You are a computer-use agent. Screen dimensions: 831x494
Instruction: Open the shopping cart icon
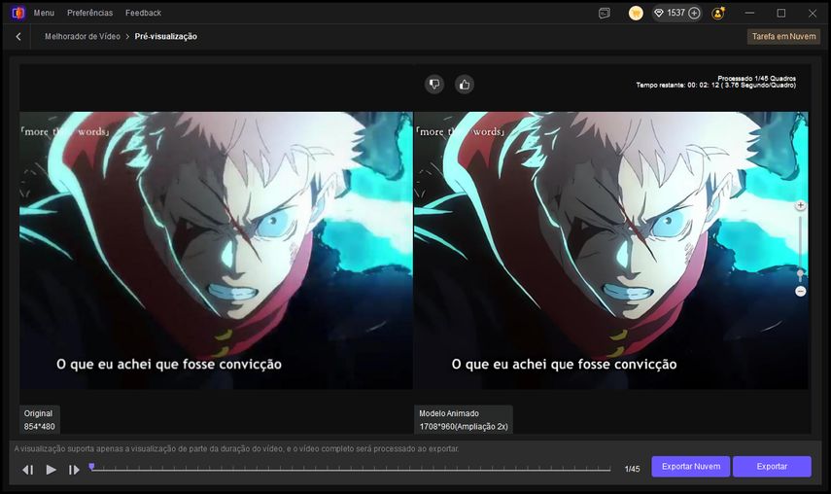click(x=636, y=14)
